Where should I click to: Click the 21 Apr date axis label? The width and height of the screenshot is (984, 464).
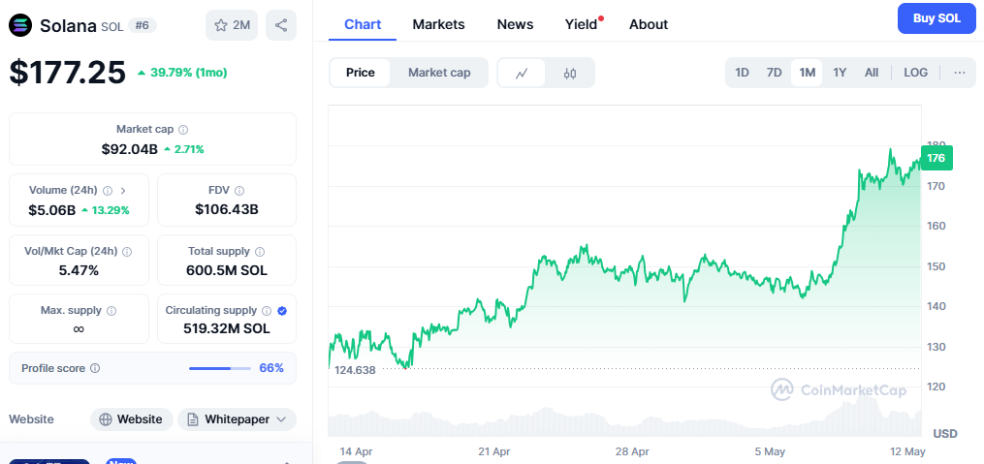pyautogui.click(x=493, y=451)
